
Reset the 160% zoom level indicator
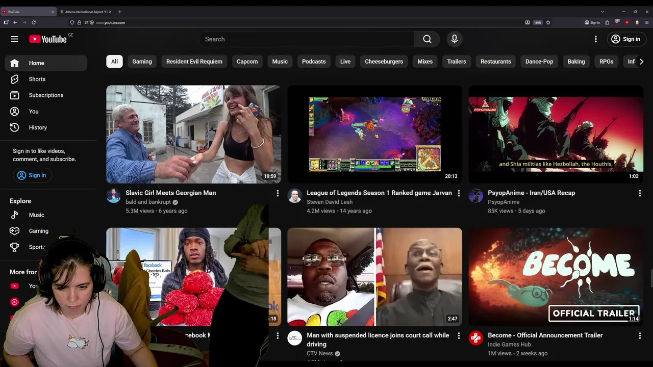pos(538,22)
